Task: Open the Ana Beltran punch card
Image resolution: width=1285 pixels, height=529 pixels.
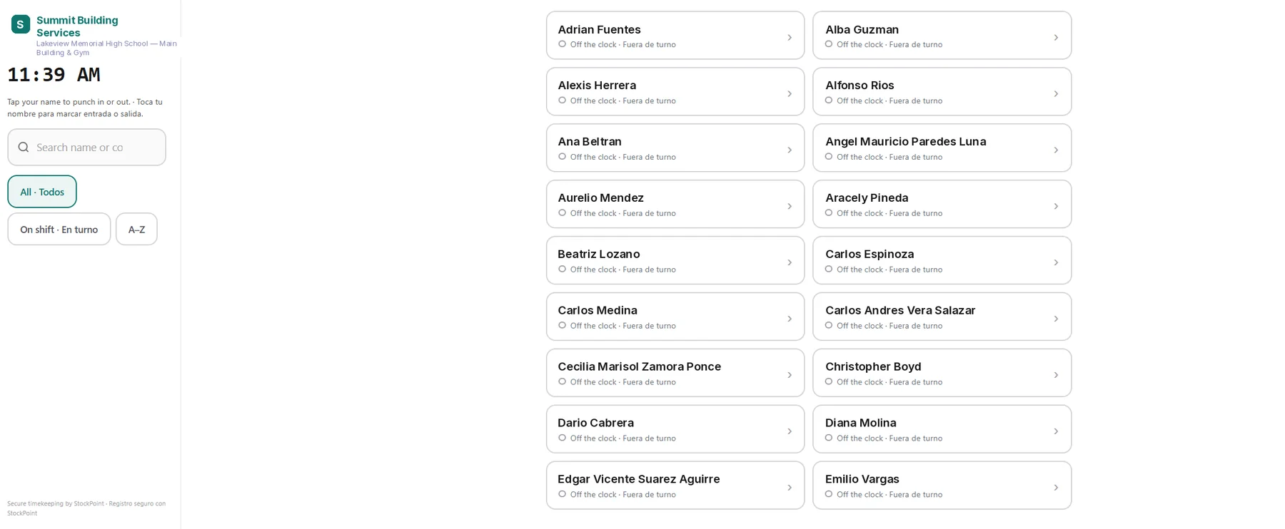Action: pyautogui.click(x=675, y=148)
